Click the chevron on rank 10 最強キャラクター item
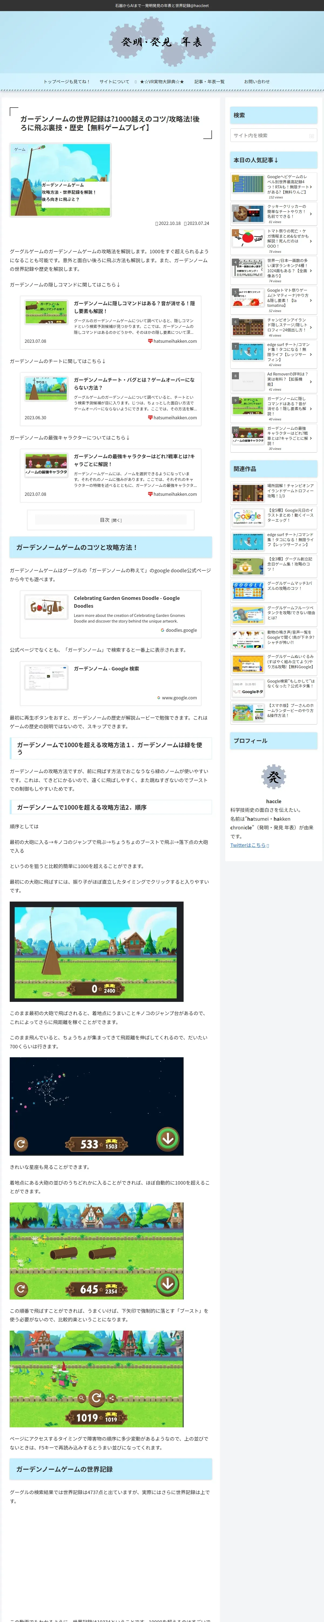Viewport: 324px width, 1622px height. click(x=311, y=438)
